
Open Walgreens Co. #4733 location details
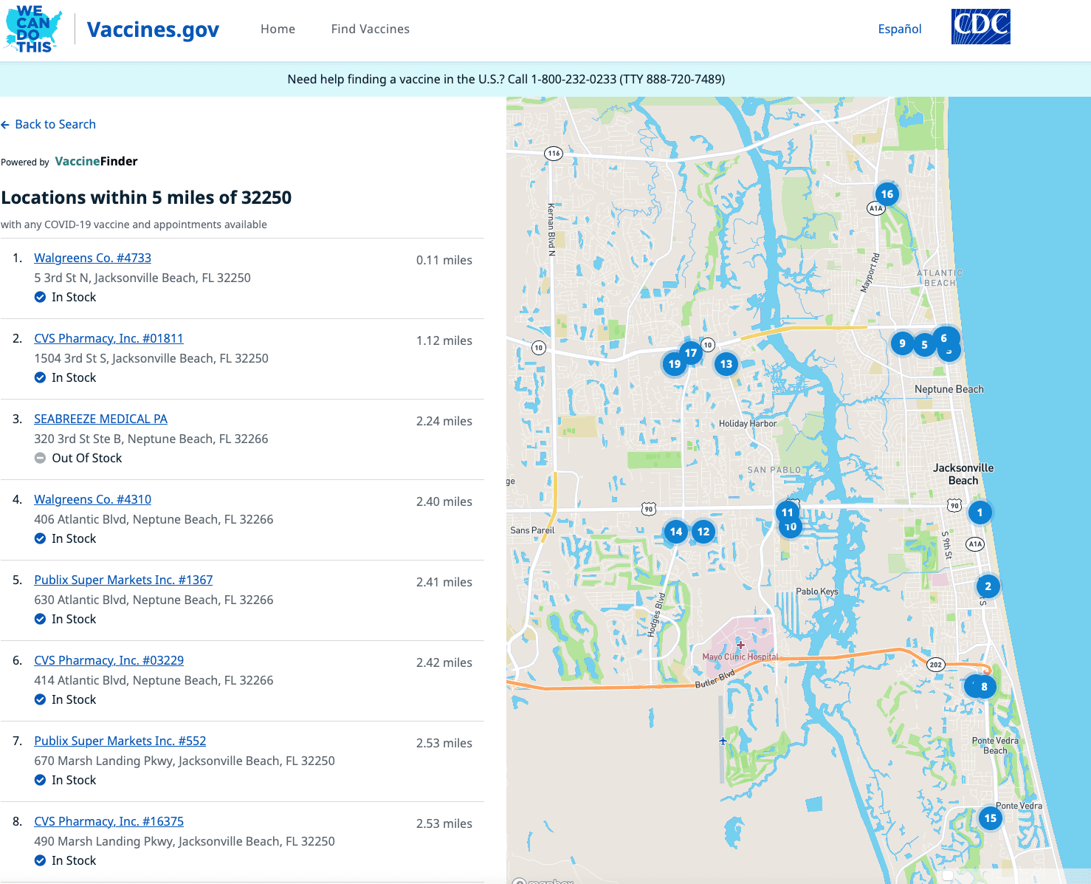pos(92,258)
